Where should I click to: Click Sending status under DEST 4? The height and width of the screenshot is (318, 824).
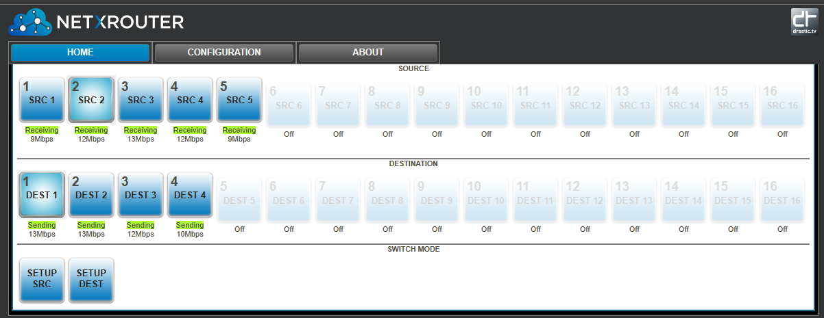(x=190, y=225)
